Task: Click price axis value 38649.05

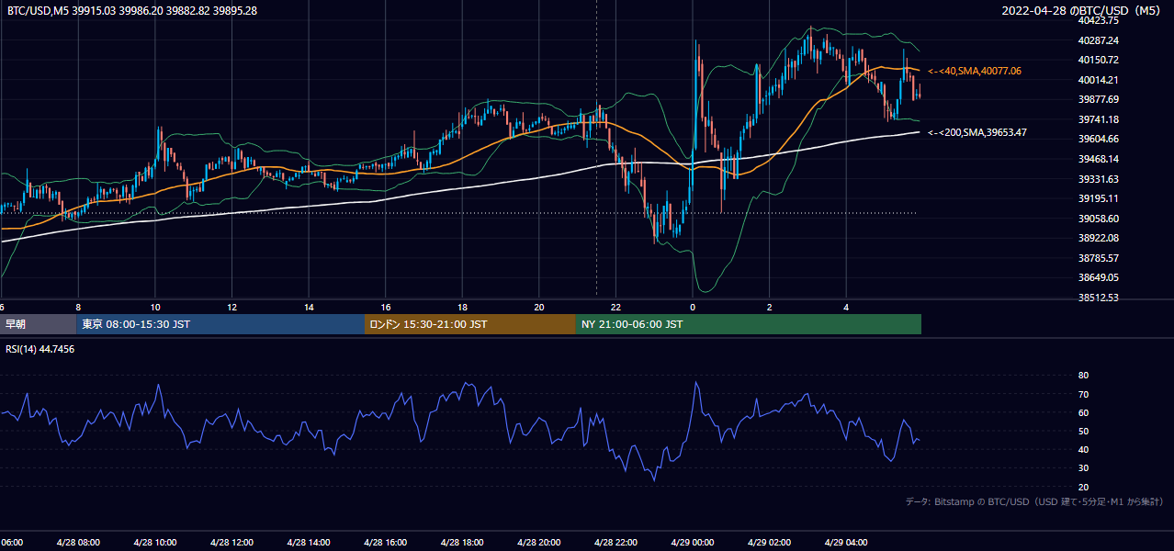Action: [x=1098, y=277]
